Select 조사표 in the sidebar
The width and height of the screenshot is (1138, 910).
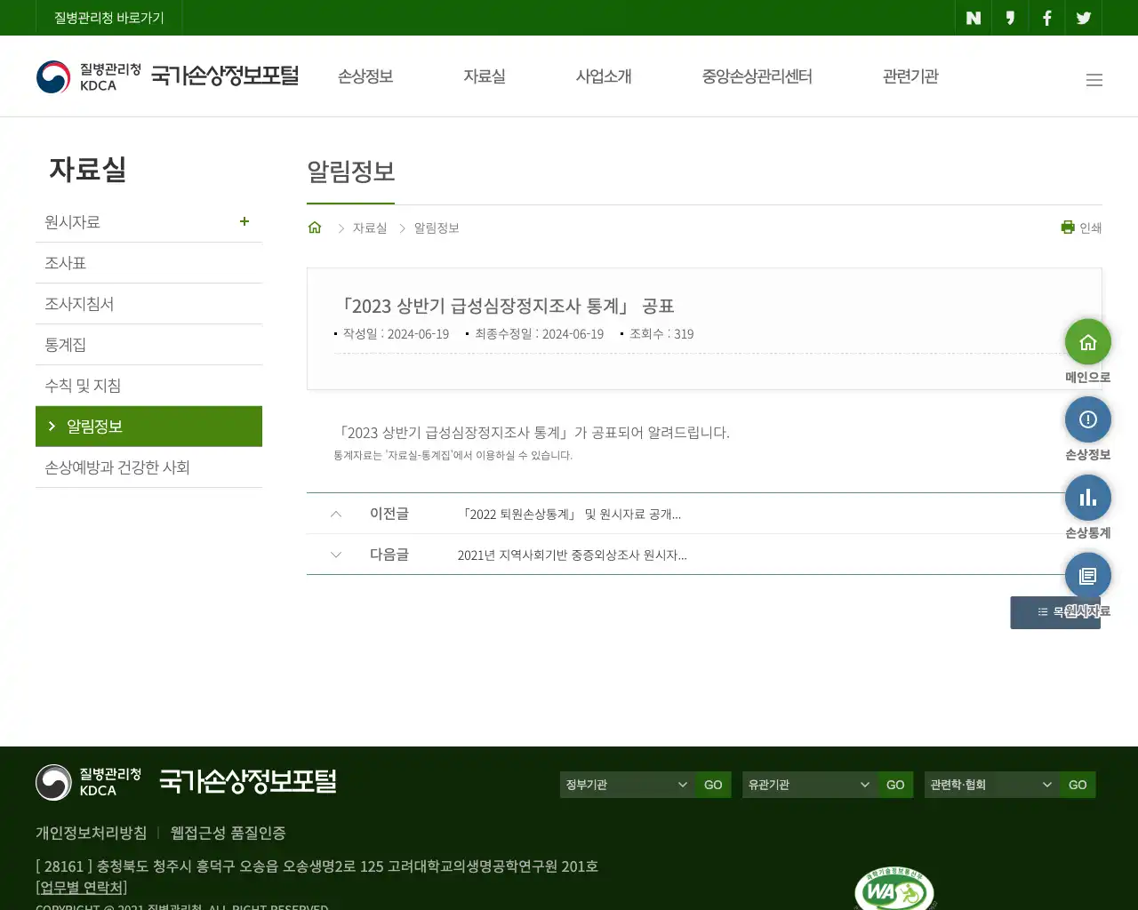click(148, 263)
